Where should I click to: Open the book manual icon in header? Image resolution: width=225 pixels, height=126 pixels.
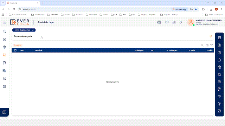click(167, 22)
